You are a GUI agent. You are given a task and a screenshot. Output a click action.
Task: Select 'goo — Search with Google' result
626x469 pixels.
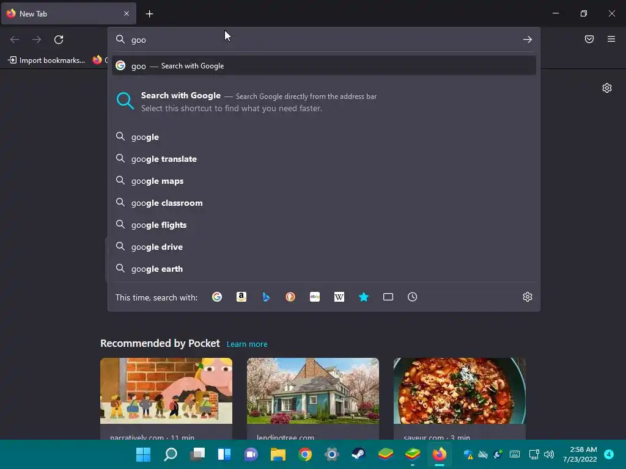point(324,66)
